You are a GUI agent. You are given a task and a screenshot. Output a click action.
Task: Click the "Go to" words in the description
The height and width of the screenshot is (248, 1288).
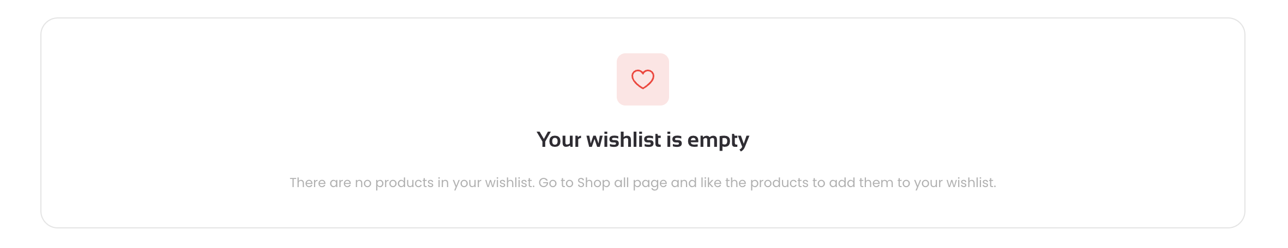(x=556, y=183)
